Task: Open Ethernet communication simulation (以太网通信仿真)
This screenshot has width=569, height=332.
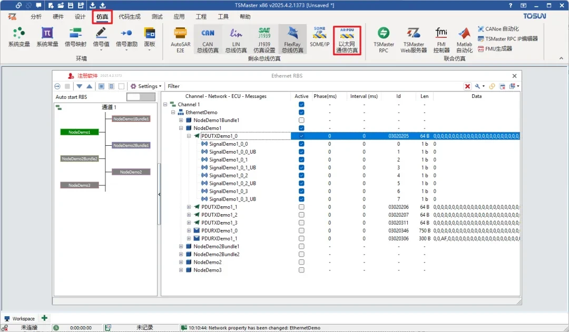Action: (x=347, y=39)
